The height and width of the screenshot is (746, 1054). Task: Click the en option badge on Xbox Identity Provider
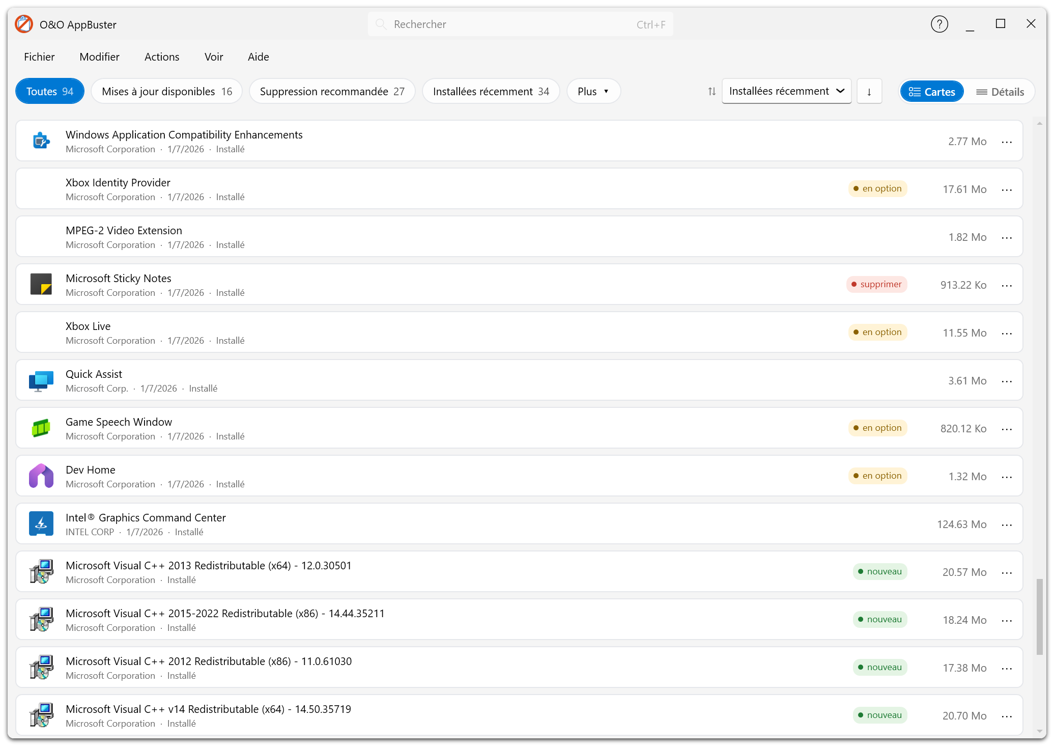(x=878, y=188)
